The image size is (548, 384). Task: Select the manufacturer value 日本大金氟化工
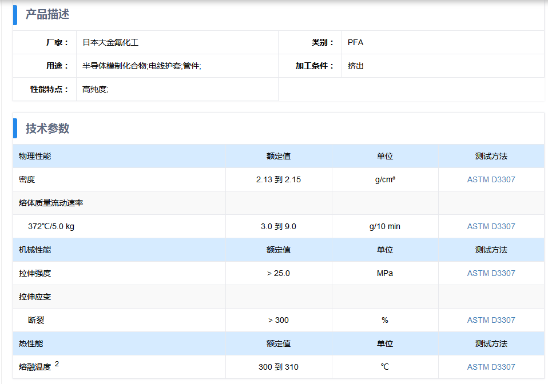coord(110,42)
